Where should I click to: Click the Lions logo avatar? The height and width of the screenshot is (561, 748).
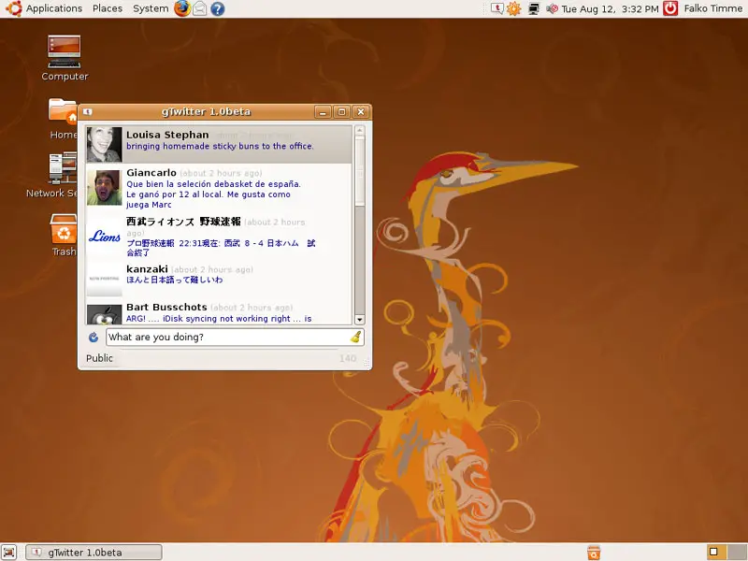(x=105, y=236)
